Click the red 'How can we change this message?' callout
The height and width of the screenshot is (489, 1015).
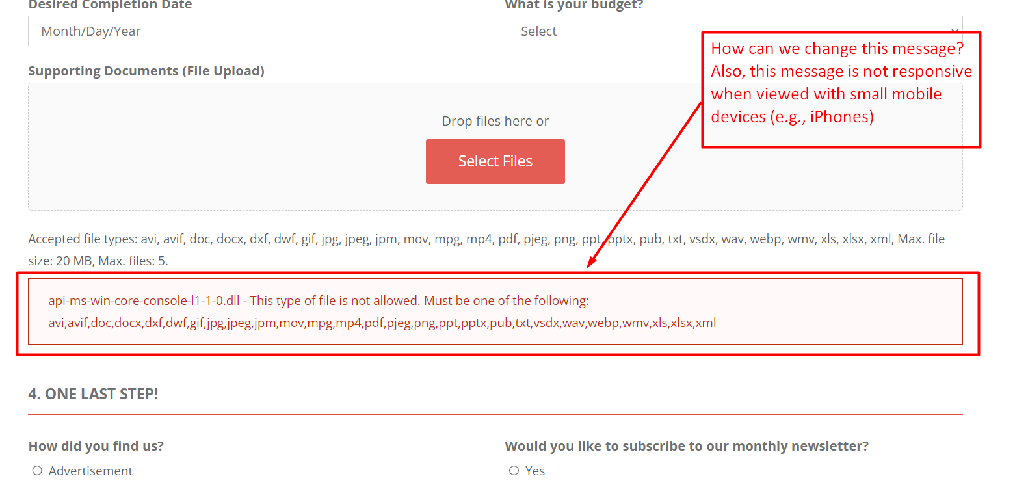pyautogui.click(x=841, y=90)
